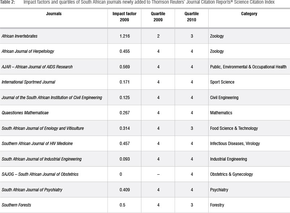Click the 'Quartile 2009' column header
Image resolution: width=290 pixels, height=213 pixels.
point(158,17)
